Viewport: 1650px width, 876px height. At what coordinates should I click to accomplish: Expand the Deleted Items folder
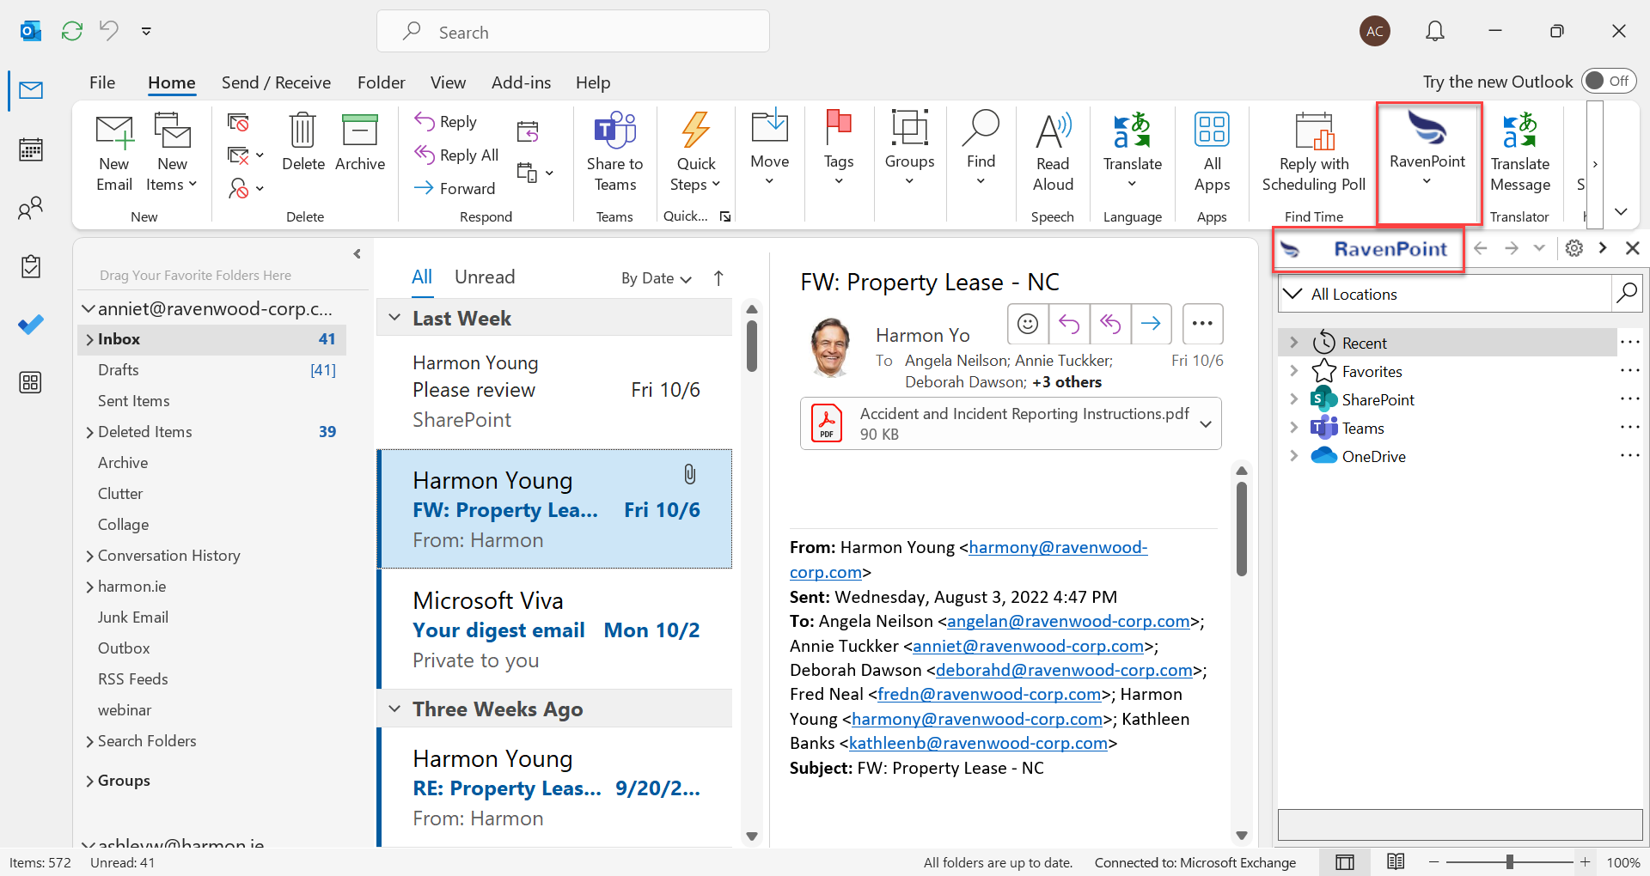click(x=89, y=432)
